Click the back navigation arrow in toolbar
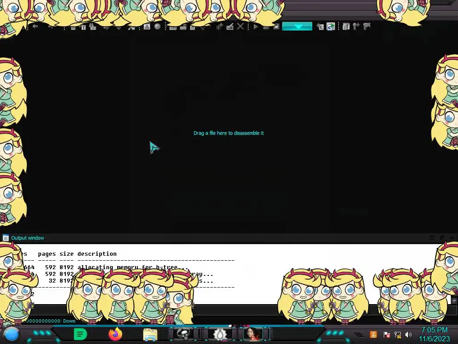The width and height of the screenshot is (458, 344). (x=35, y=26)
